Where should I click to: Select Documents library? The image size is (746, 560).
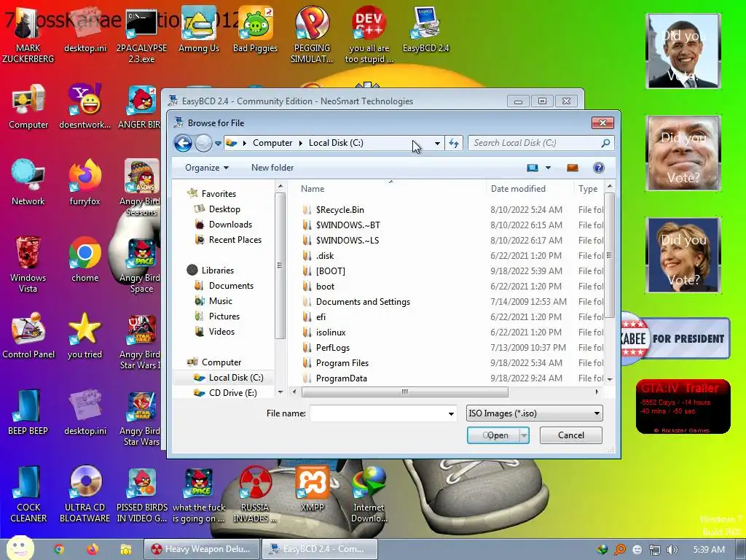(231, 286)
